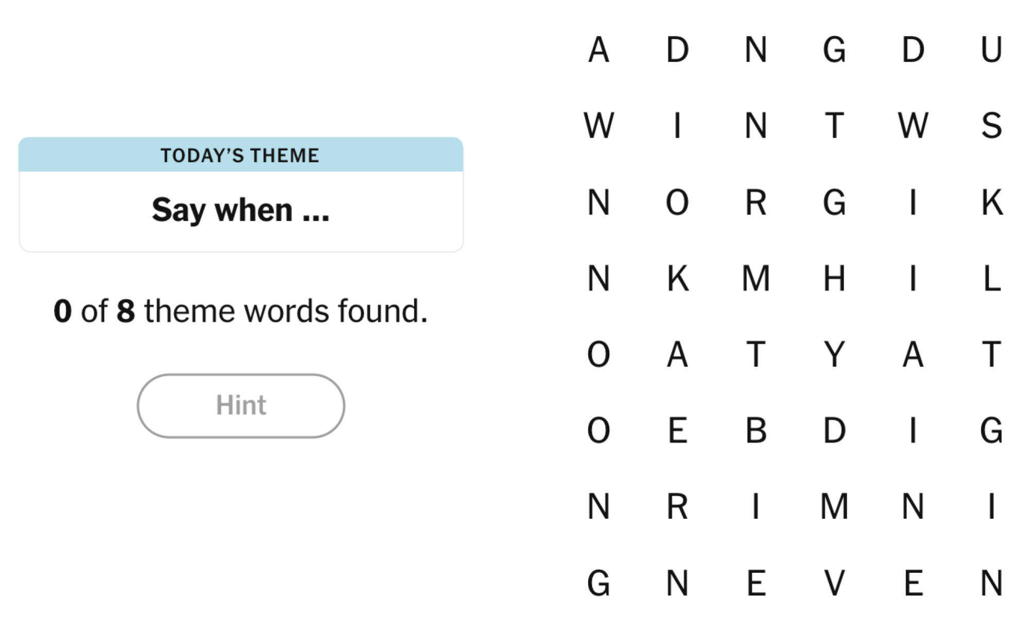Click the Hint button

(x=241, y=406)
